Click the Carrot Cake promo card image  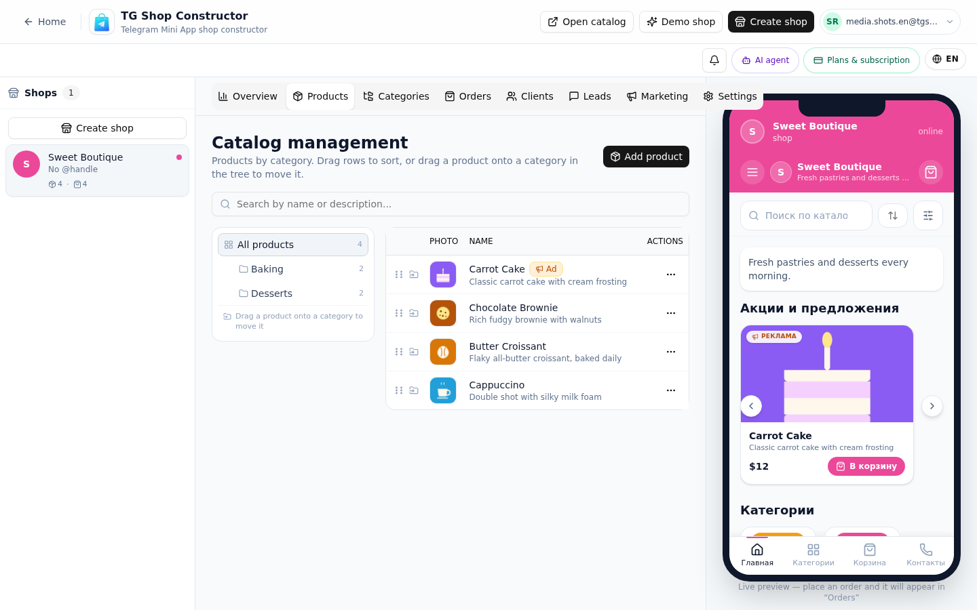point(827,374)
